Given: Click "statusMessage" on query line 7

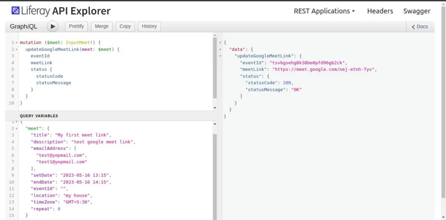Looking at the screenshot, I should 54,83.
